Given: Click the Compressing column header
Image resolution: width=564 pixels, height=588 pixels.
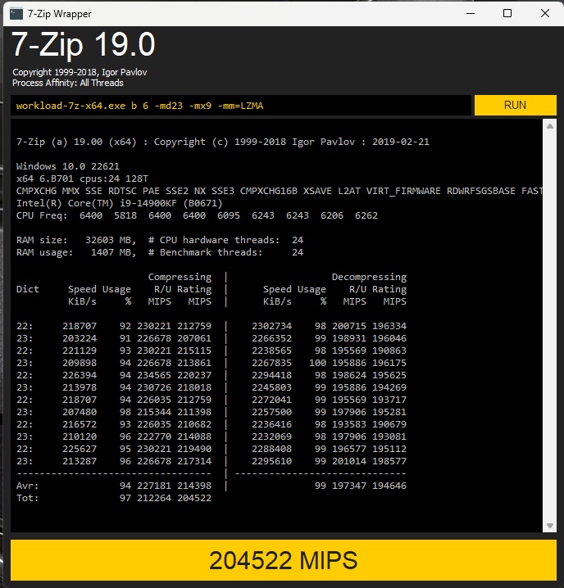Looking at the screenshot, I should [x=180, y=277].
